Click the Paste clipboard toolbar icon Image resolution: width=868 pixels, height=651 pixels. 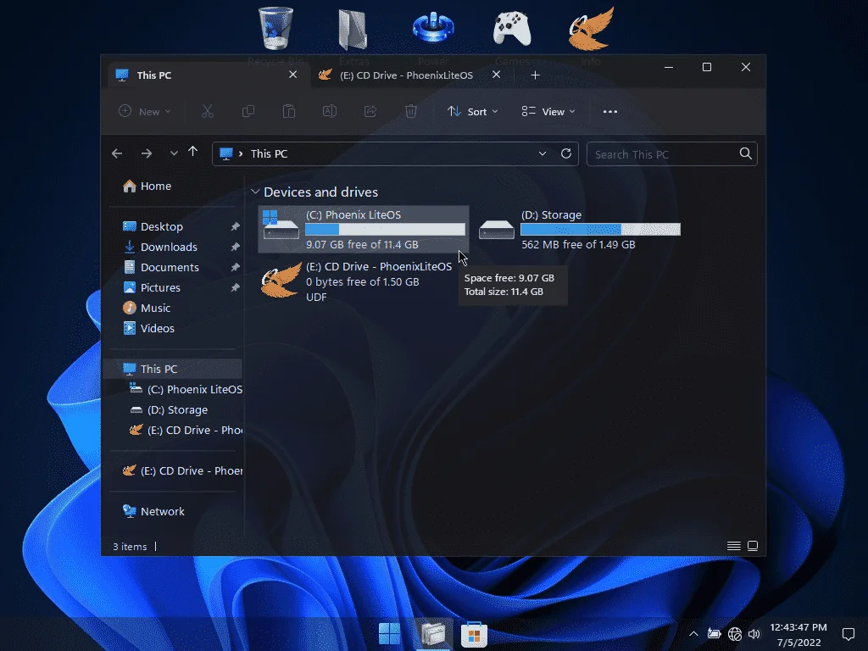pos(289,111)
